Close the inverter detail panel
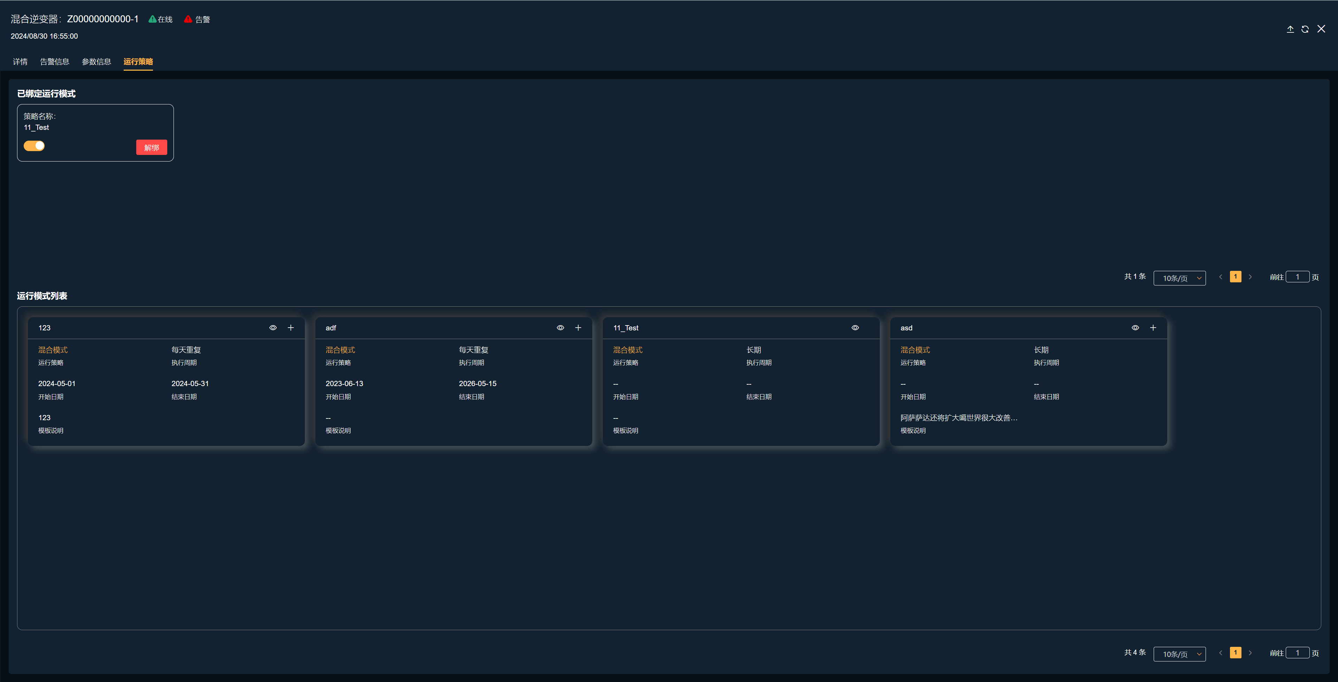The width and height of the screenshot is (1338, 682). [x=1321, y=29]
